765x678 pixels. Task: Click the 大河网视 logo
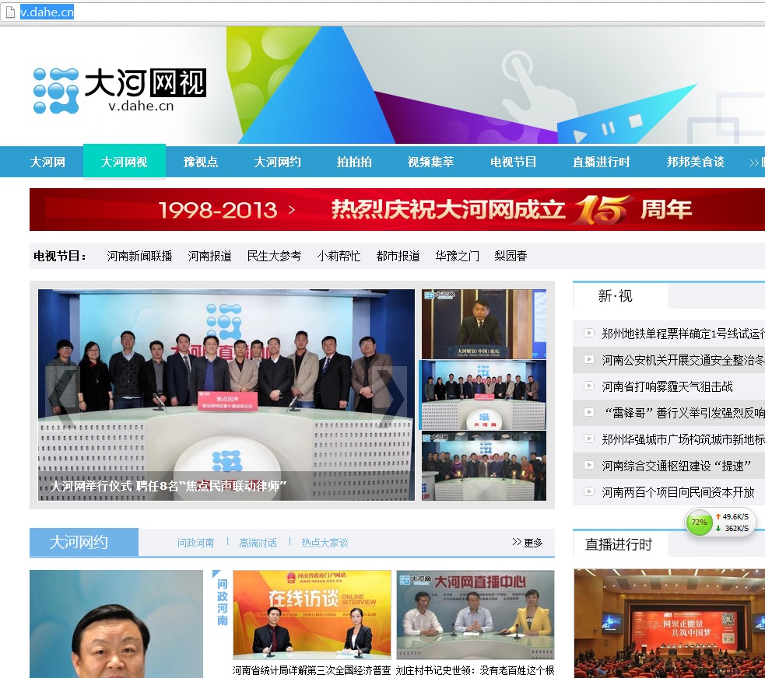[120, 91]
